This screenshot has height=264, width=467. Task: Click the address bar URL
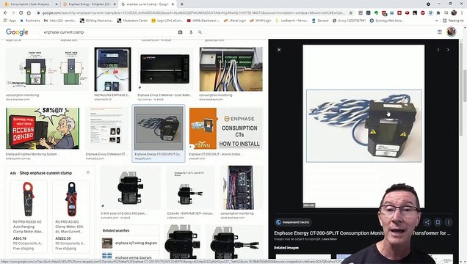[194, 12]
